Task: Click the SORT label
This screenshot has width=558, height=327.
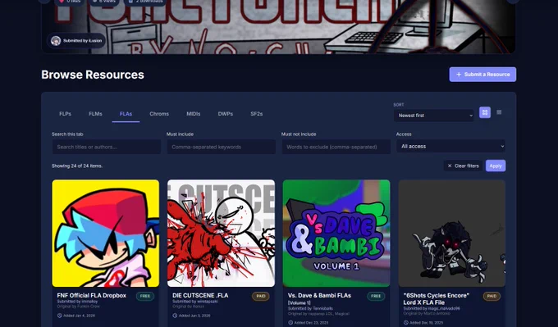Action: pos(399,105)
